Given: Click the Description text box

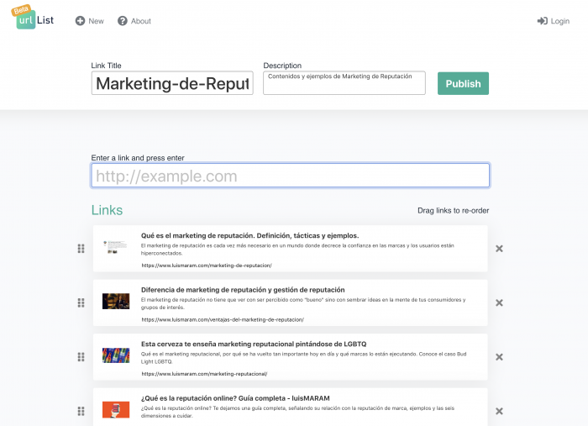Looking at the screenshot, I should coord(344,82).
